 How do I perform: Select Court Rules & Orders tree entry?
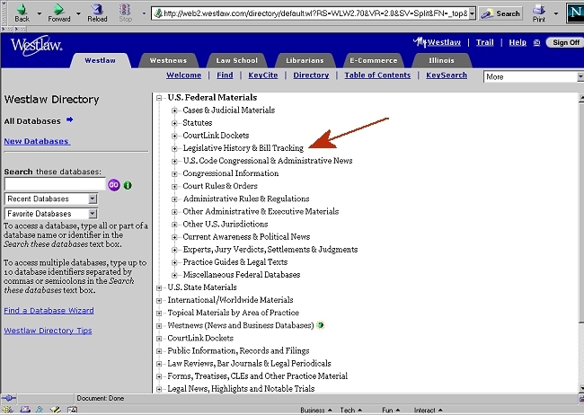(220, 186)
